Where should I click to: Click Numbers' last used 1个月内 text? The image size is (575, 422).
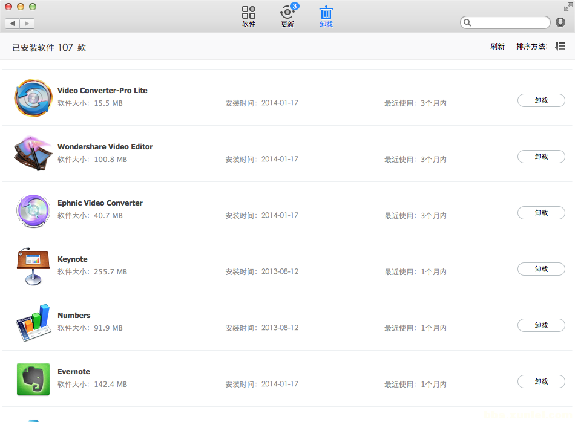(434, 328)
